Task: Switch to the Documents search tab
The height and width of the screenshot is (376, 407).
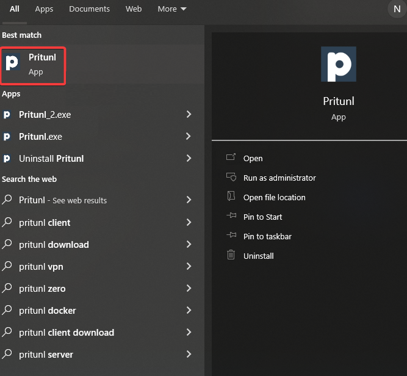Action: click(89, 9)
